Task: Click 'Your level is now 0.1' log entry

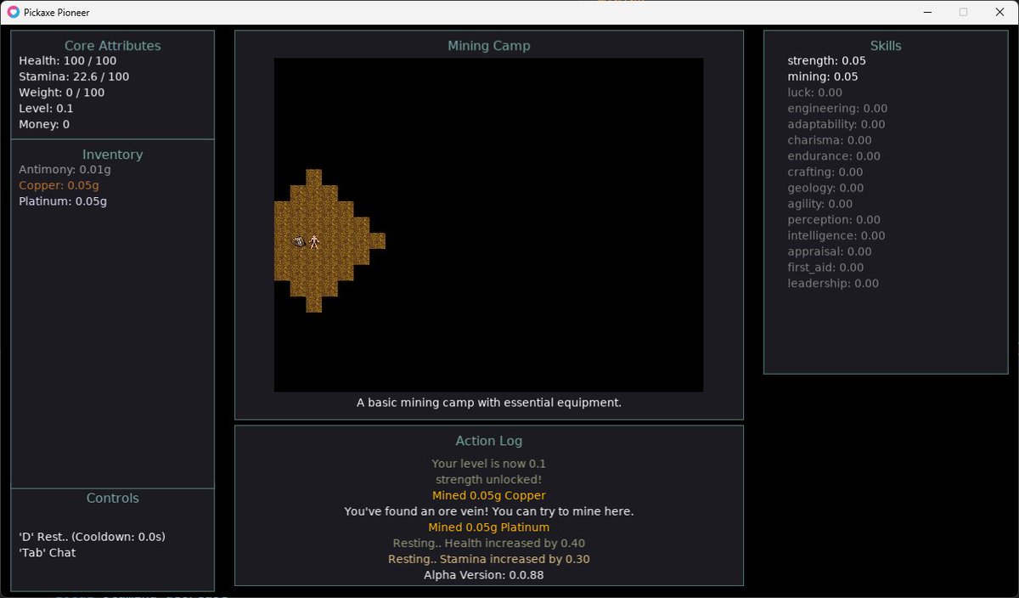Action: [489, 464]
